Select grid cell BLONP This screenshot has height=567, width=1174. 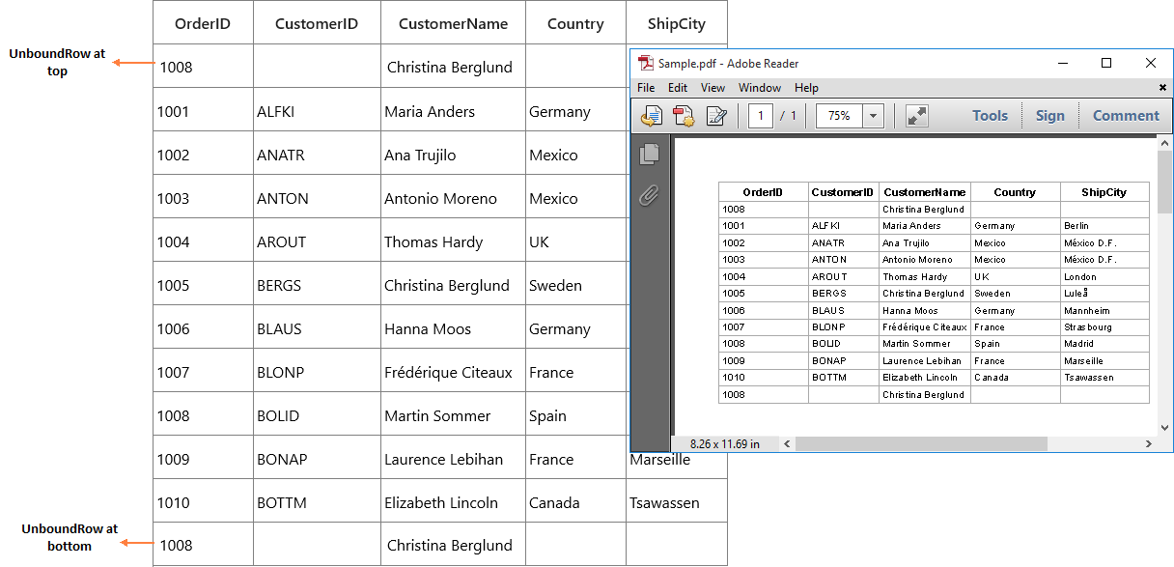(317, 372)
